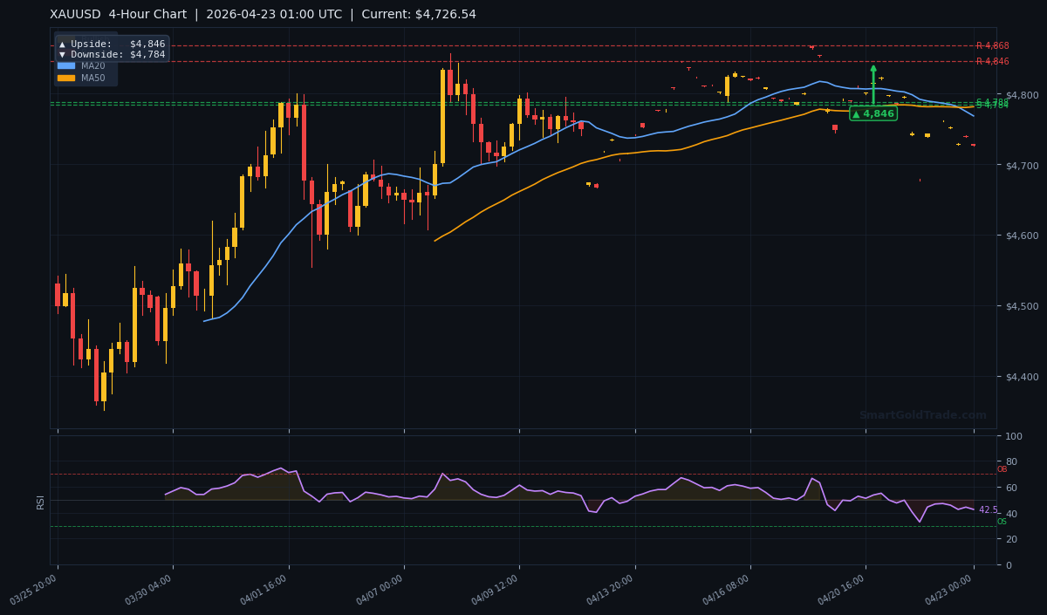Click the OB overbought marker on RSI axis
This screenshot has height=615, width=1047.
tap(1001, 469)
